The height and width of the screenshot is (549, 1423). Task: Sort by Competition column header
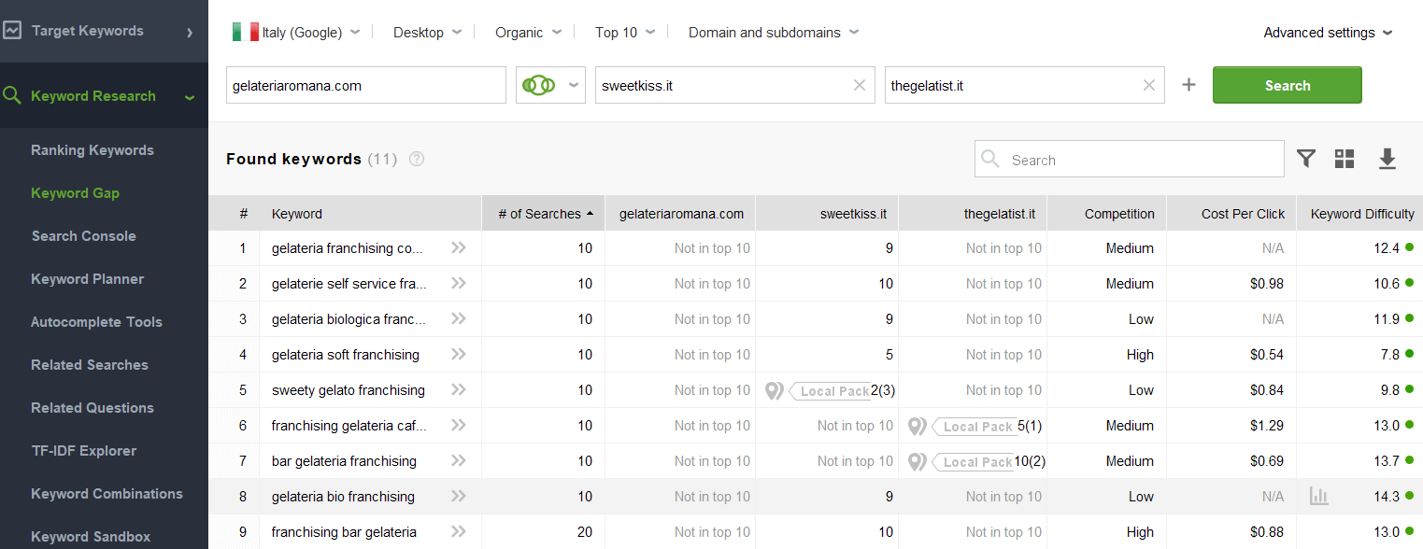pyautogui.click(x=1107, y=214)
